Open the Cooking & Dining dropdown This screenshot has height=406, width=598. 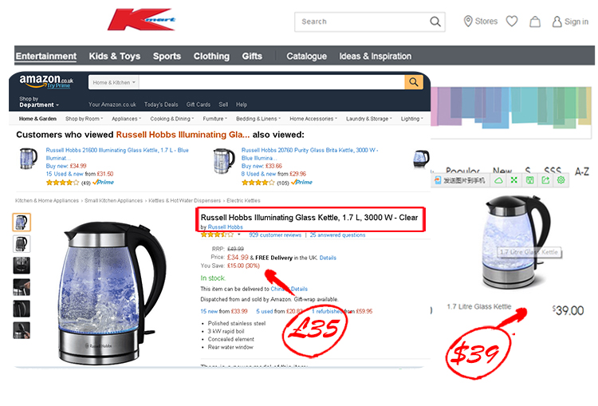172,119
